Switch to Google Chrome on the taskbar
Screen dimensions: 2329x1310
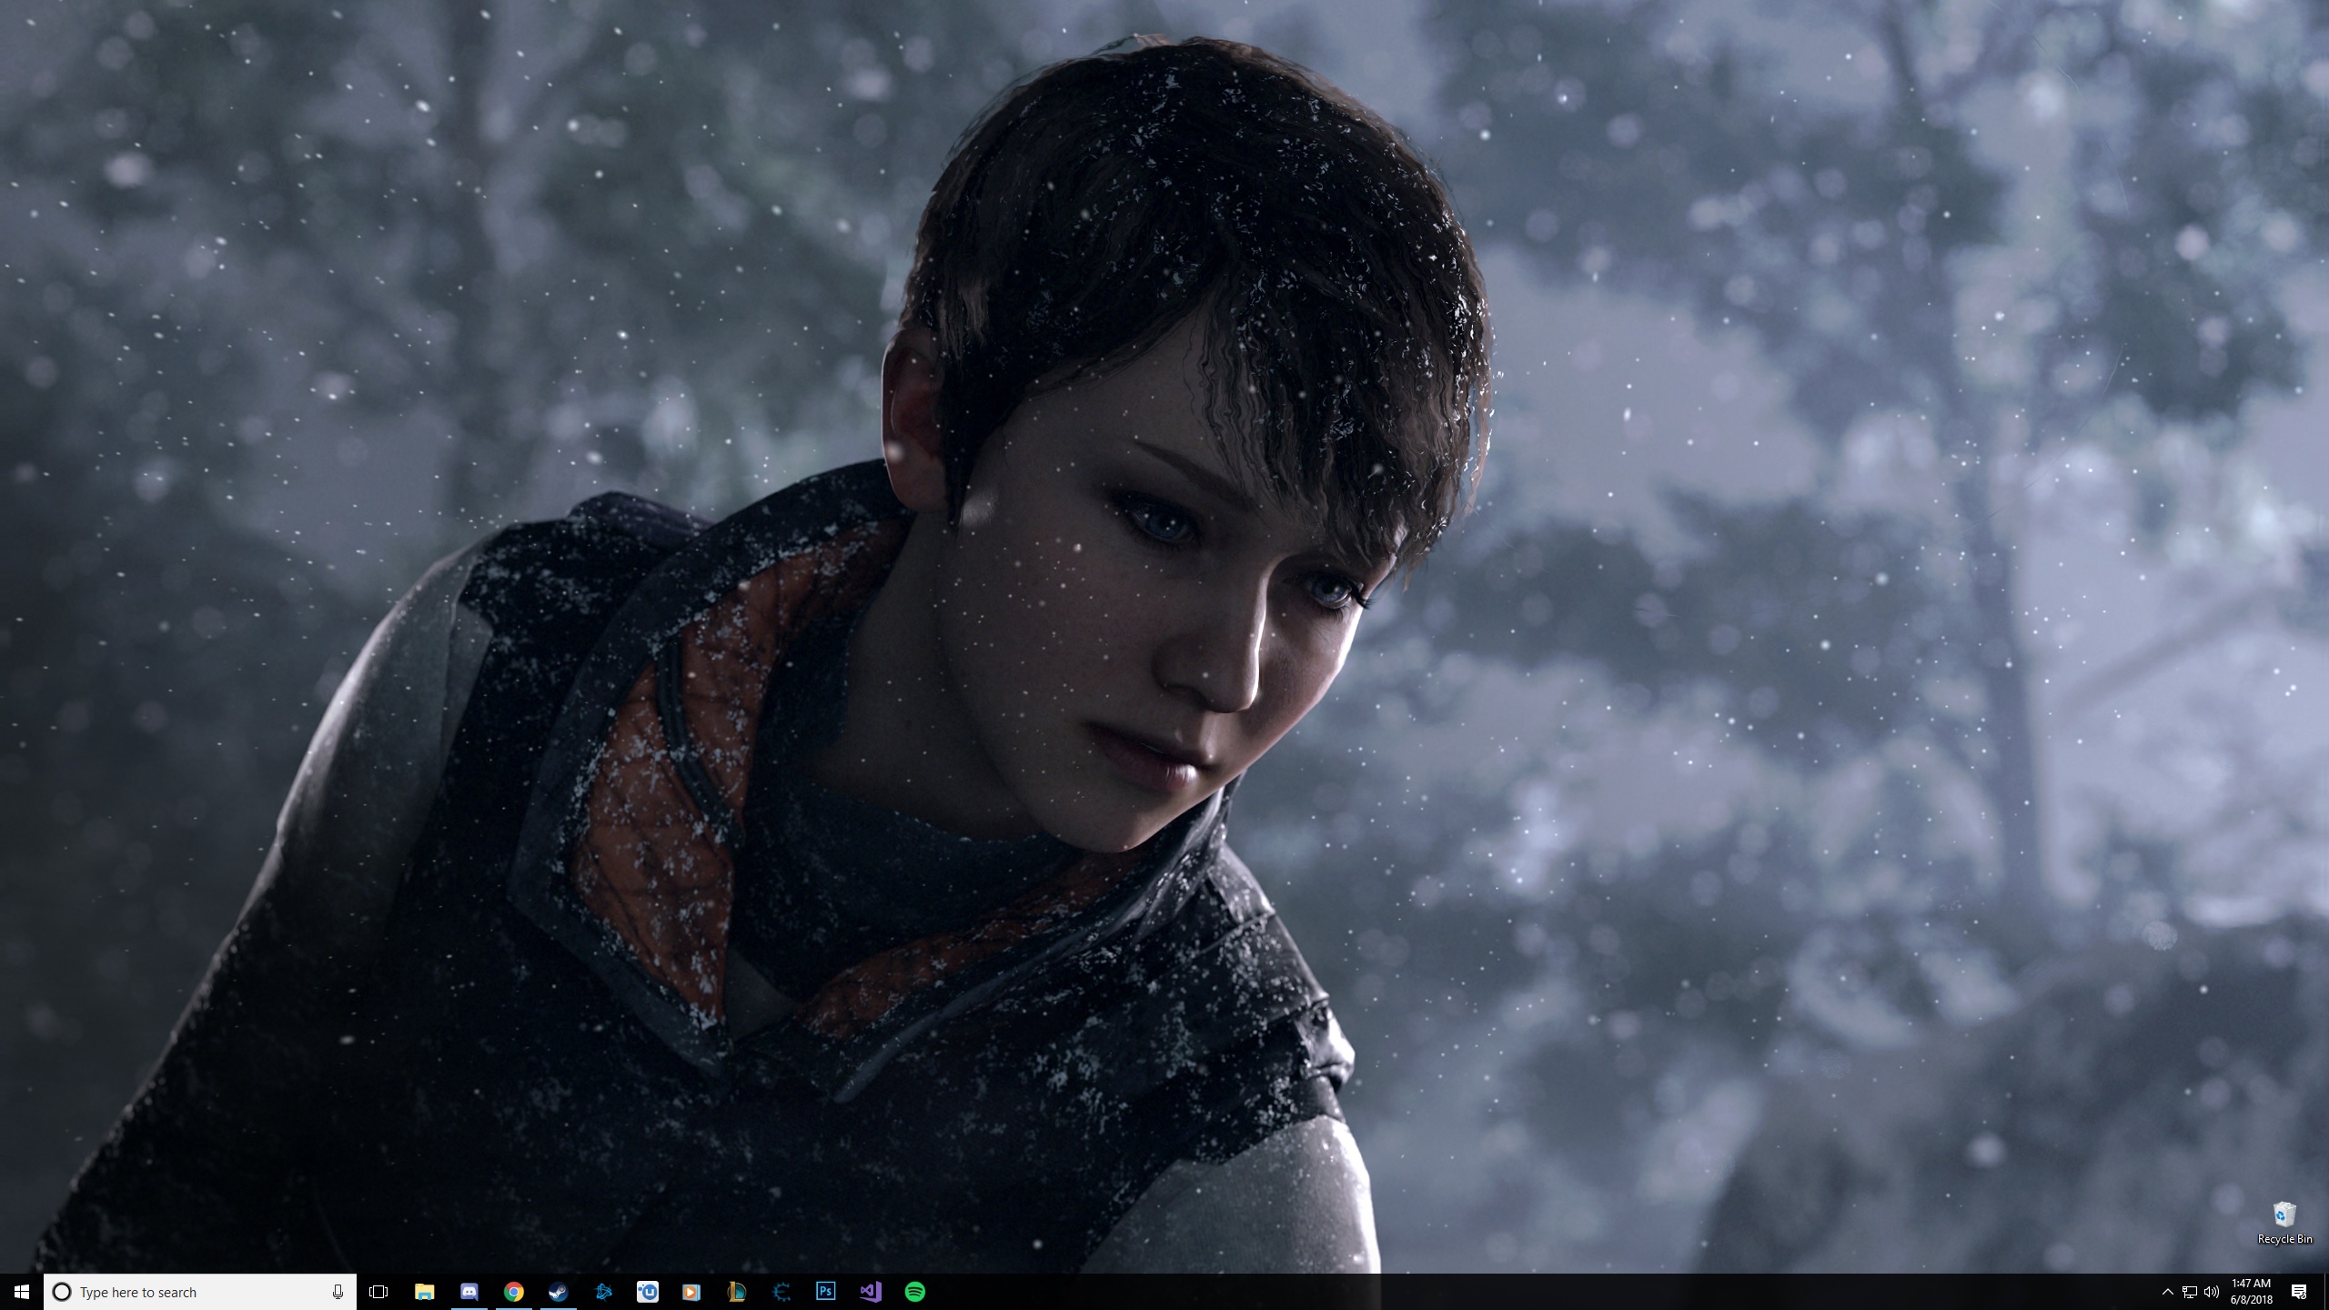coord(513,1292)
